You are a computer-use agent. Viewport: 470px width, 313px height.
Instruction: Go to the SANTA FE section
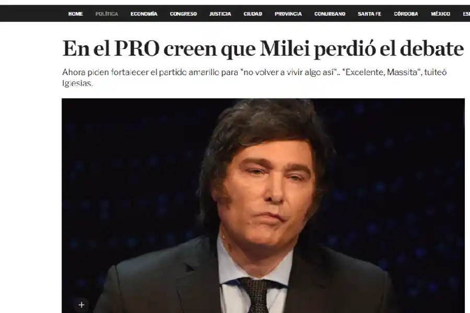(369, 14)
